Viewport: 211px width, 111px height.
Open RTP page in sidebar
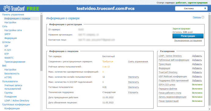click(7, 54)
